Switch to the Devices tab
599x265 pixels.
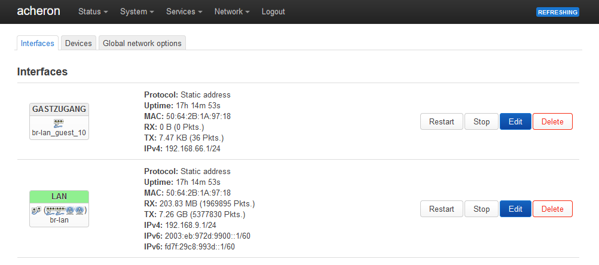point(78,43)
